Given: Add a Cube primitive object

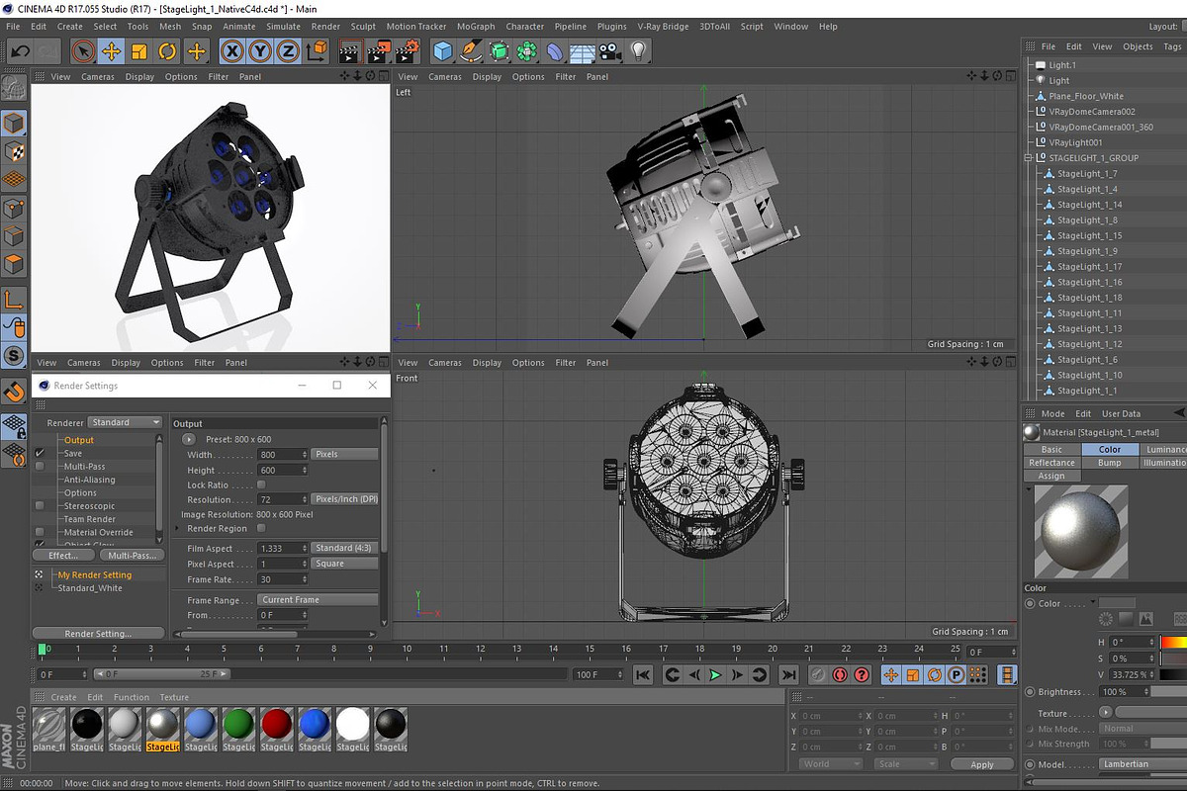Looking at the screenshot, I should pos(443,50).
